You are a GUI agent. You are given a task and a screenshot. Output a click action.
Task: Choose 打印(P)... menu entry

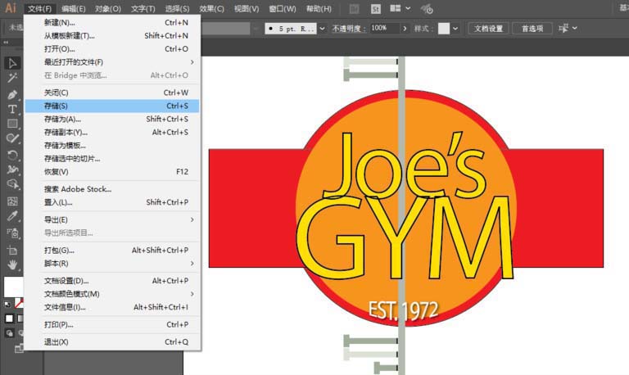(112, 324)
